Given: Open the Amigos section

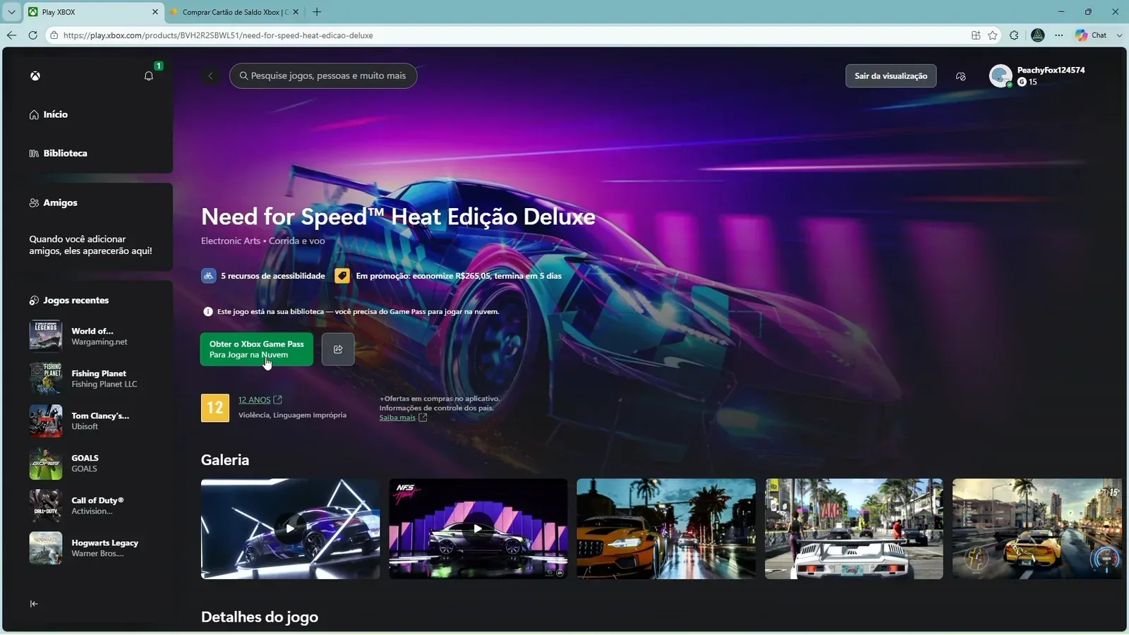Looking at the screenshot, I should [x=54, y=202].
